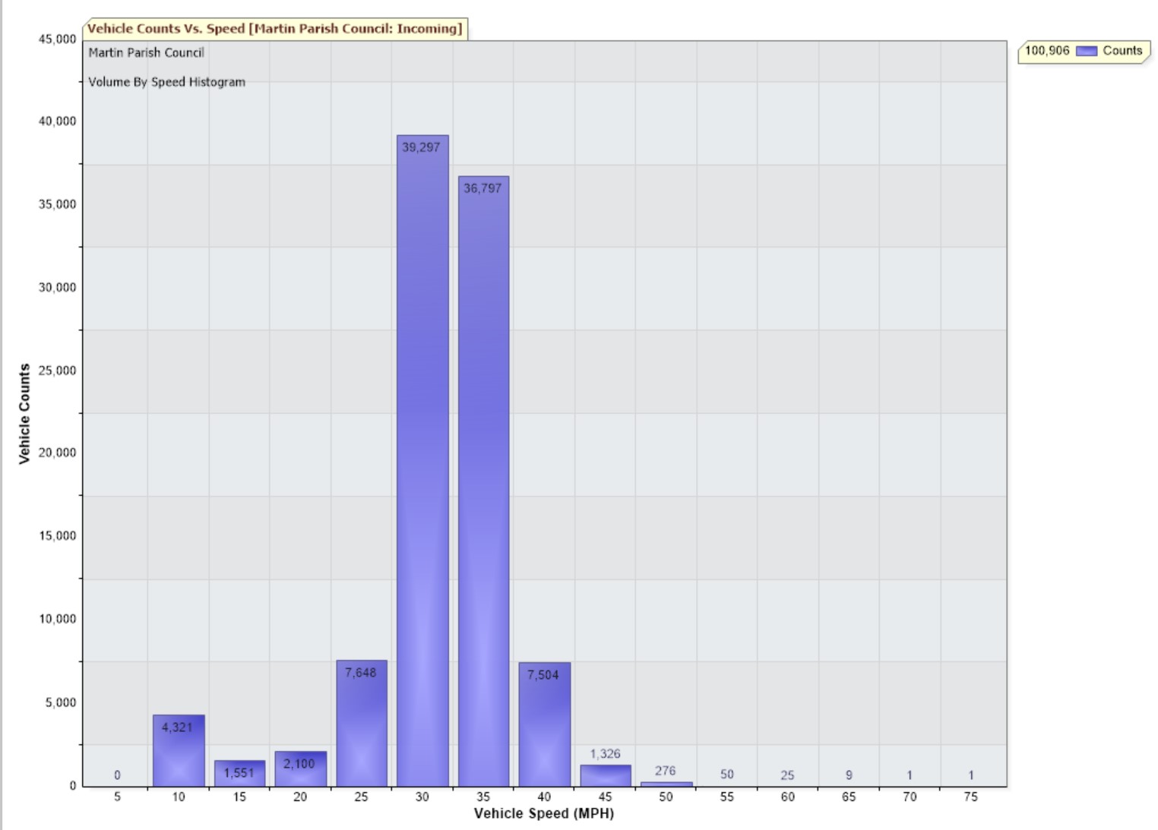Click the data label '9' at 65 MPH
The width and height of the screenshot is (1158, 830).
pyautogui.click(x=849, y=775)
